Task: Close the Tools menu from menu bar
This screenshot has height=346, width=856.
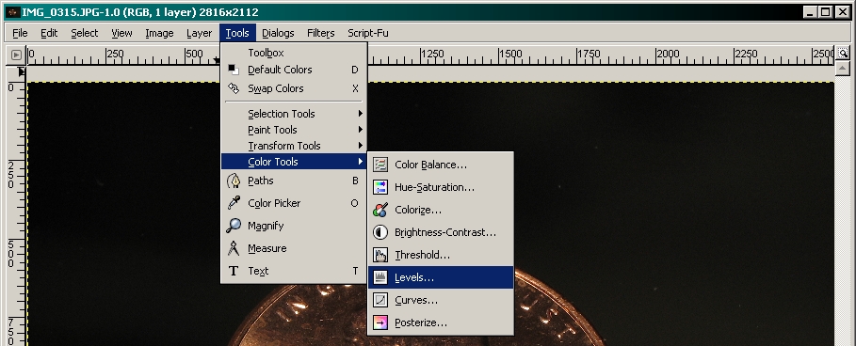Action: click(237, 33)
